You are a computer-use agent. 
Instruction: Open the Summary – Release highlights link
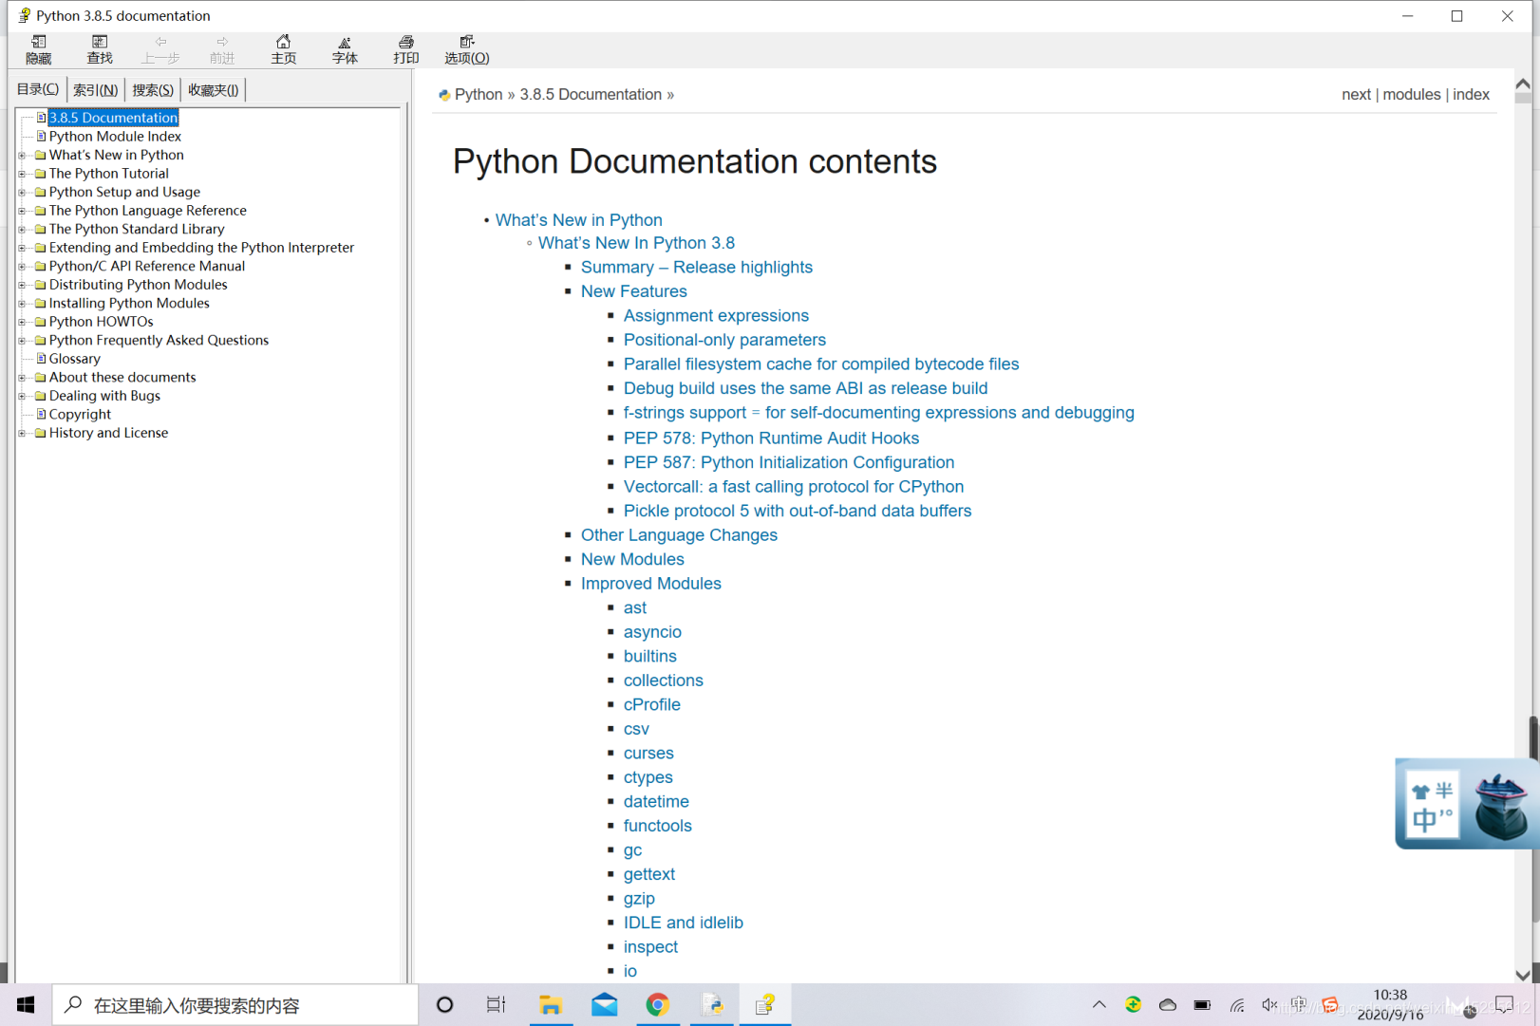pos(697,268)
